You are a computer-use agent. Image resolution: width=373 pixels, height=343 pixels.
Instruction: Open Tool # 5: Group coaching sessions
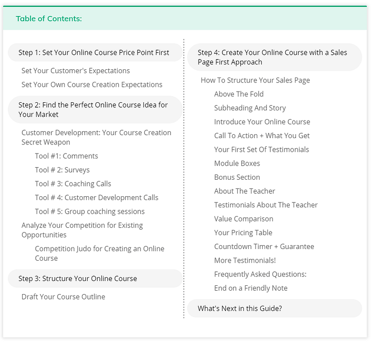click(x=90, y=211)
